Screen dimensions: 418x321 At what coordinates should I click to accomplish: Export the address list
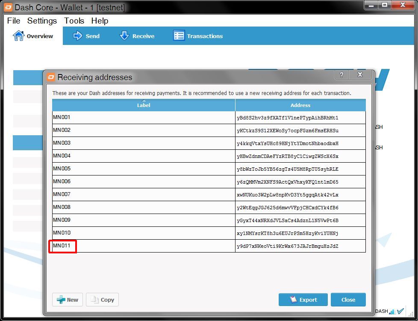tap(303, 300)
